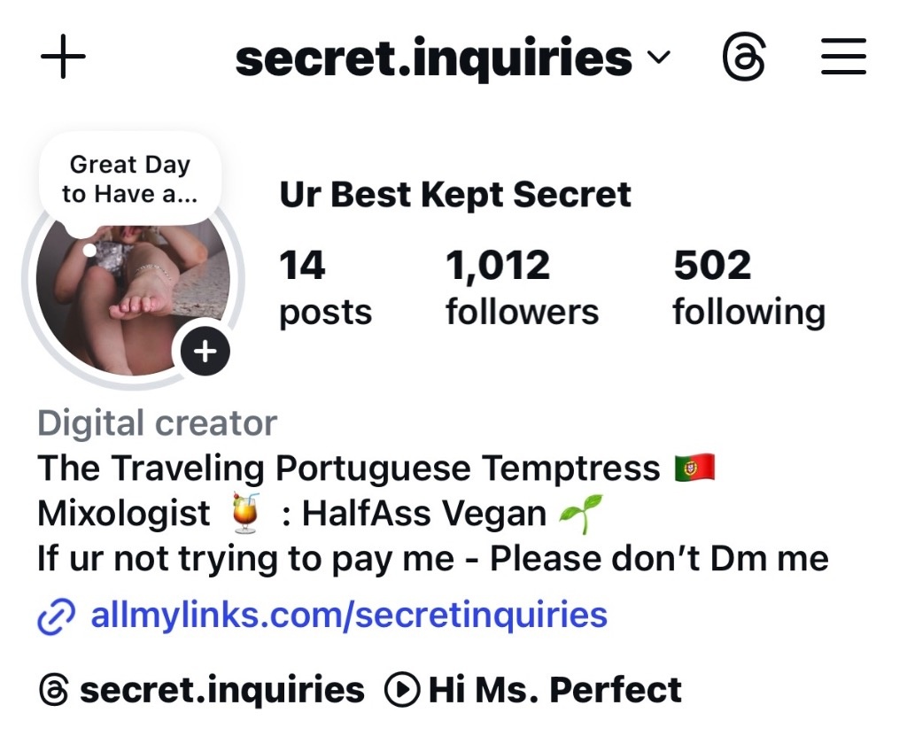Open the 1,012 followers list
This screenshot has height=736, width=907.
[x=522, y=288]
